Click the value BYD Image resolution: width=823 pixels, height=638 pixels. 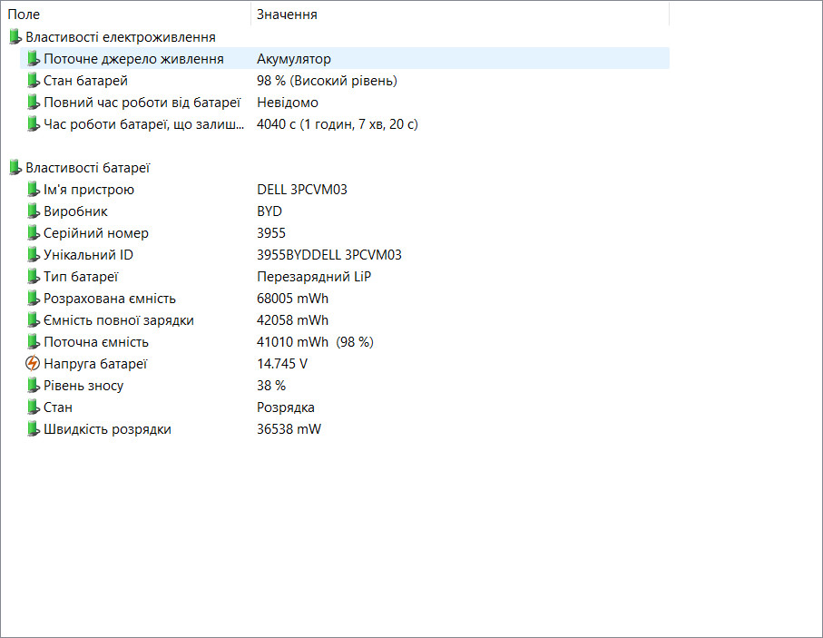269,211
